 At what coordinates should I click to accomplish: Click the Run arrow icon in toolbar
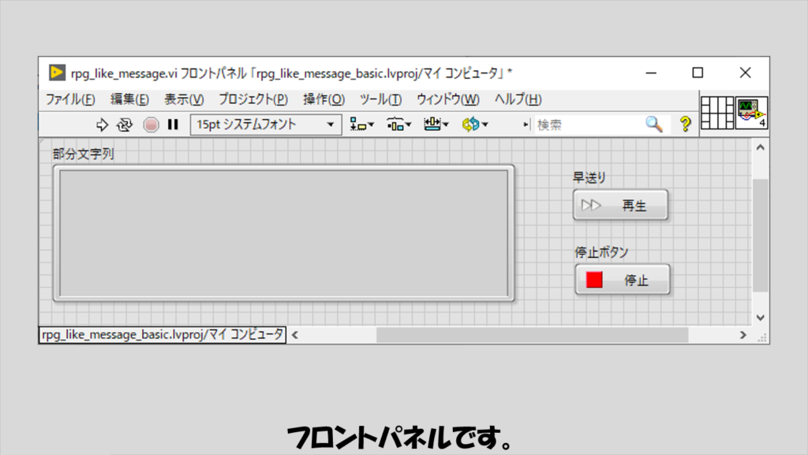102,125
